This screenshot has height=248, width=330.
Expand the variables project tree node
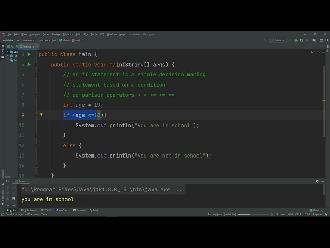pyautogui.click(x=7, y=52)
